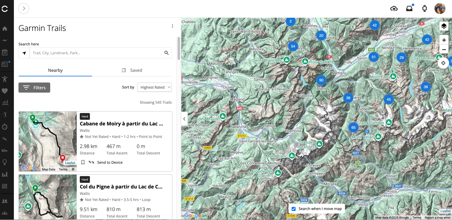Click the use-current-location arrow in search
The image size is (452, 220).
tap(24, 53)
